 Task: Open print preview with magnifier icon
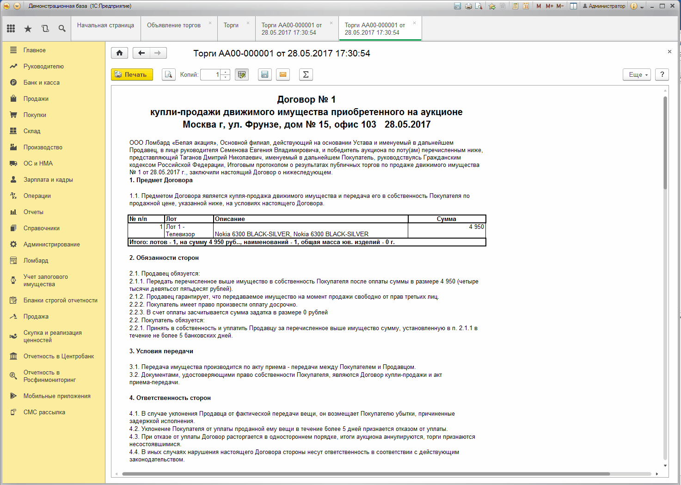coord(169,74)
